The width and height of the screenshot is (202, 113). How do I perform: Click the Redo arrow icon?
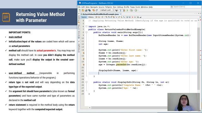[x=97, y=10]
